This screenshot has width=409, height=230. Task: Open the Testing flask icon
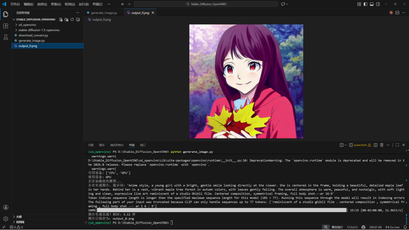pyautogui.click(x=6, y=37)
